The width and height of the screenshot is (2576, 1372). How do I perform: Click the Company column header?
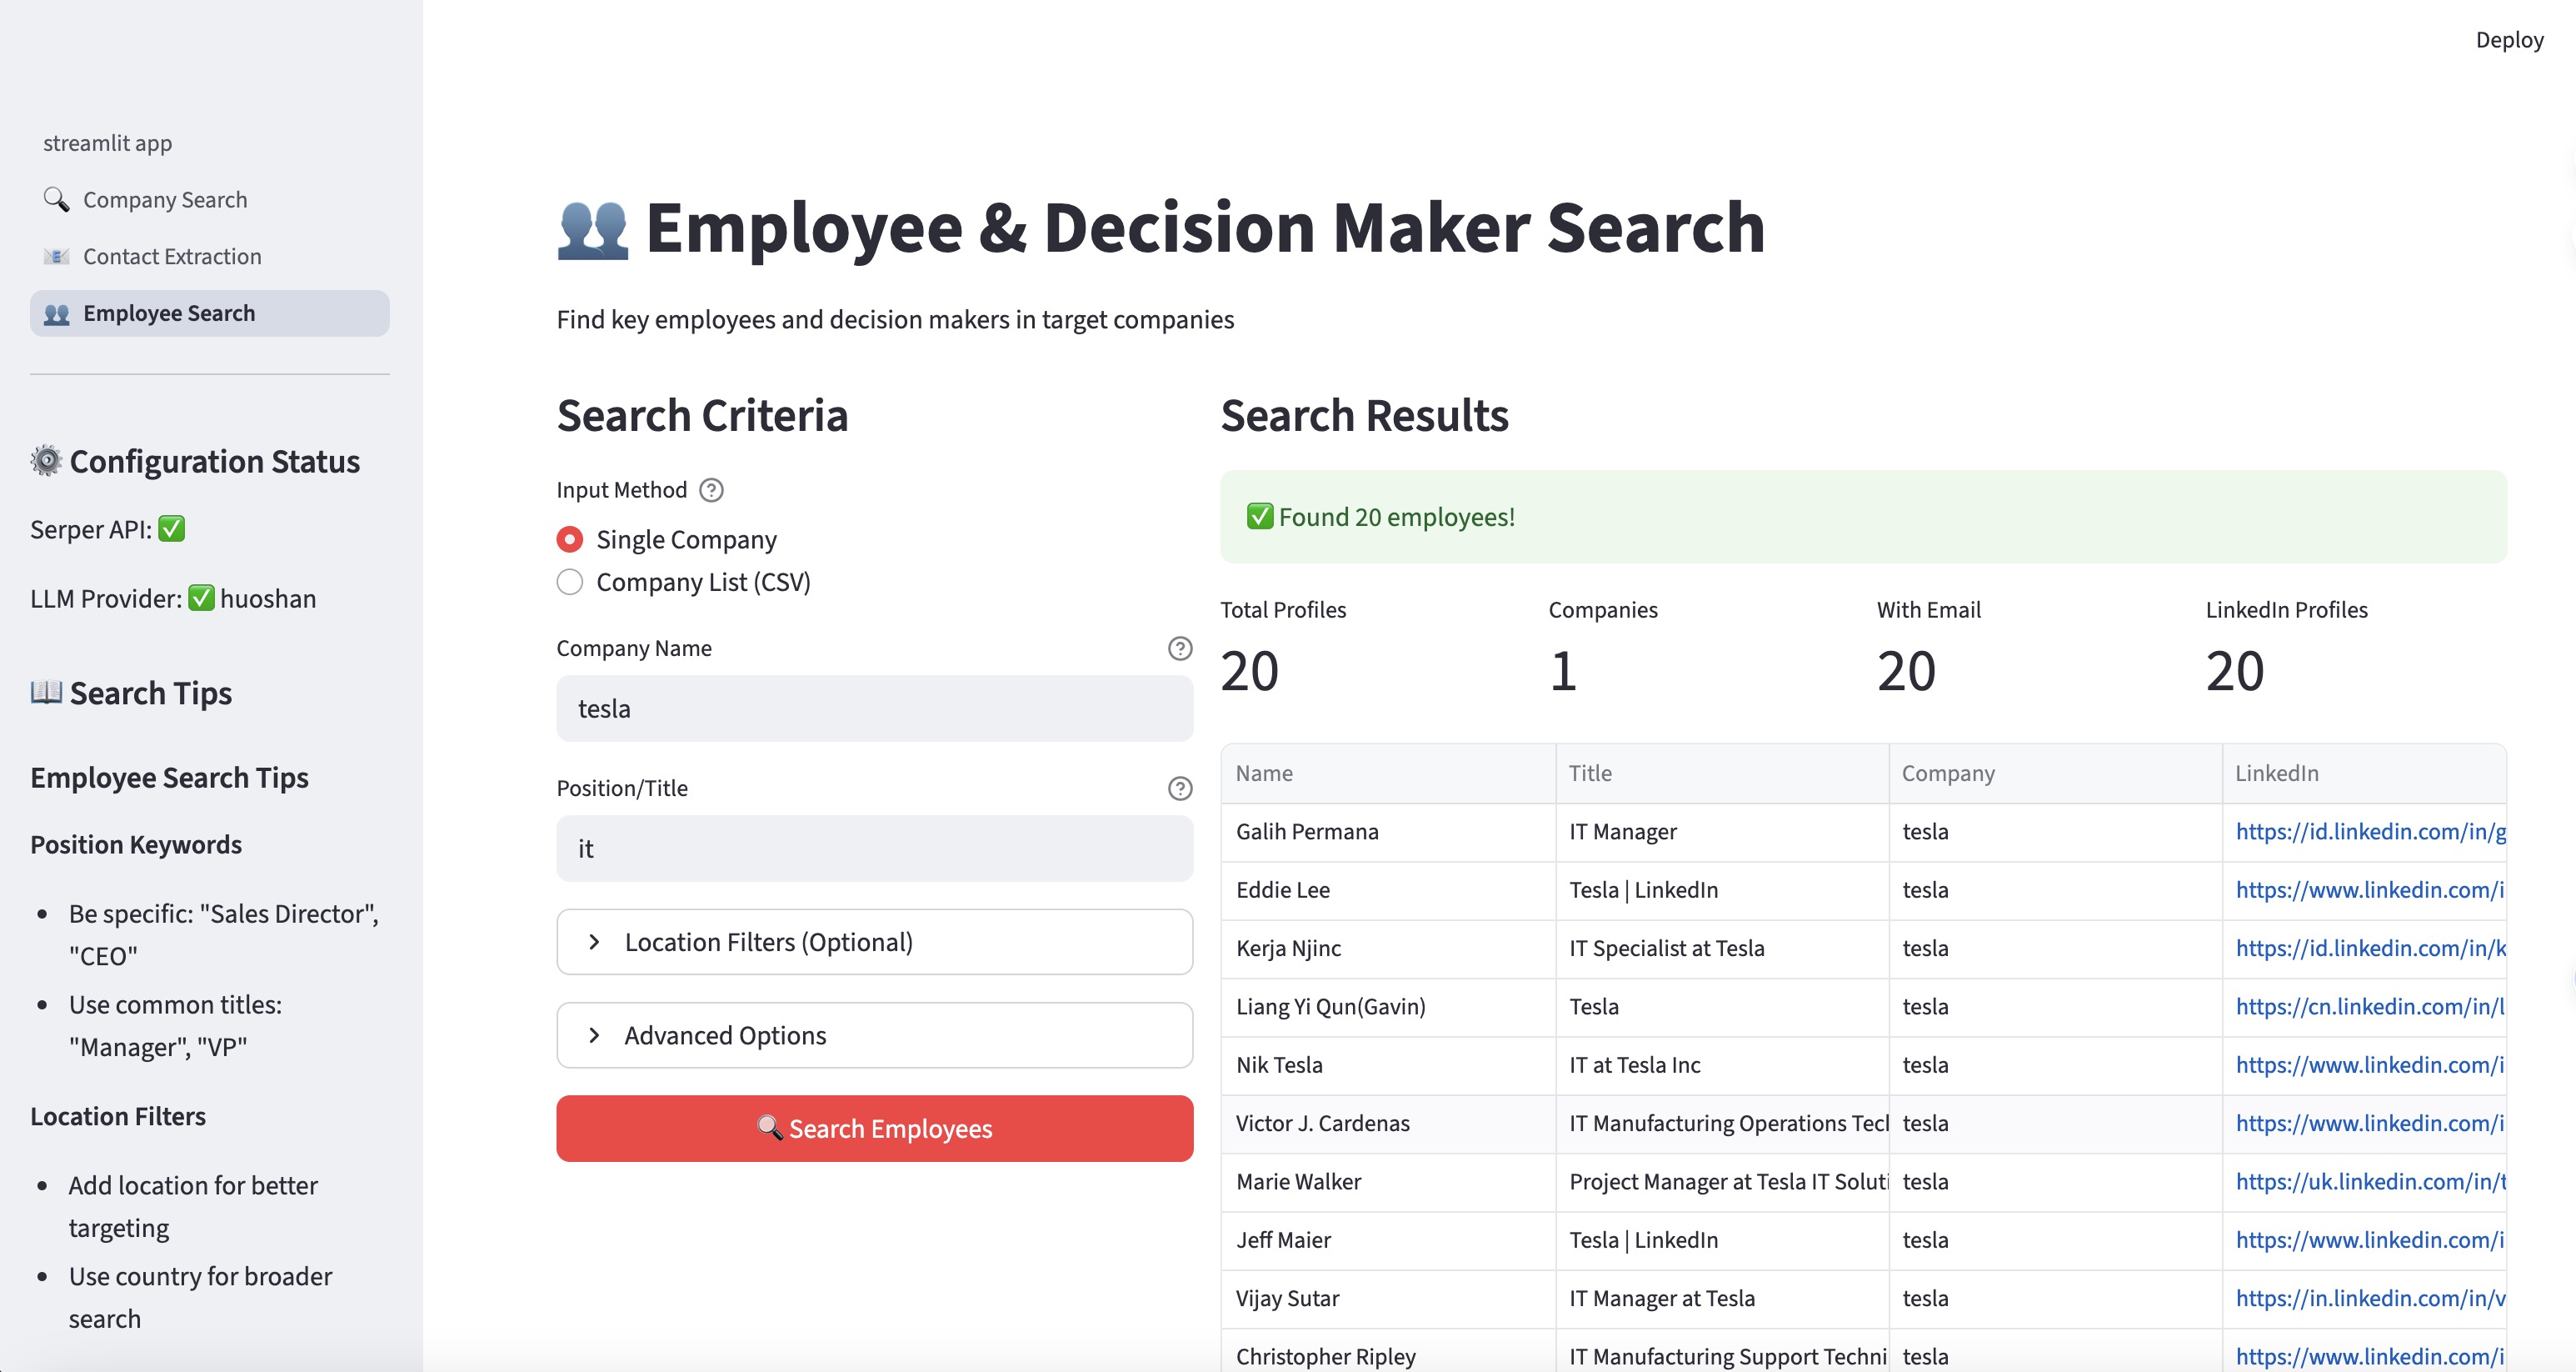point(2055,774)
